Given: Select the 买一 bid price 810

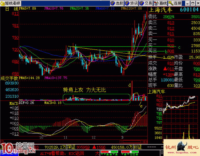Looking at the screenshot, I should (x=171, y=40).
